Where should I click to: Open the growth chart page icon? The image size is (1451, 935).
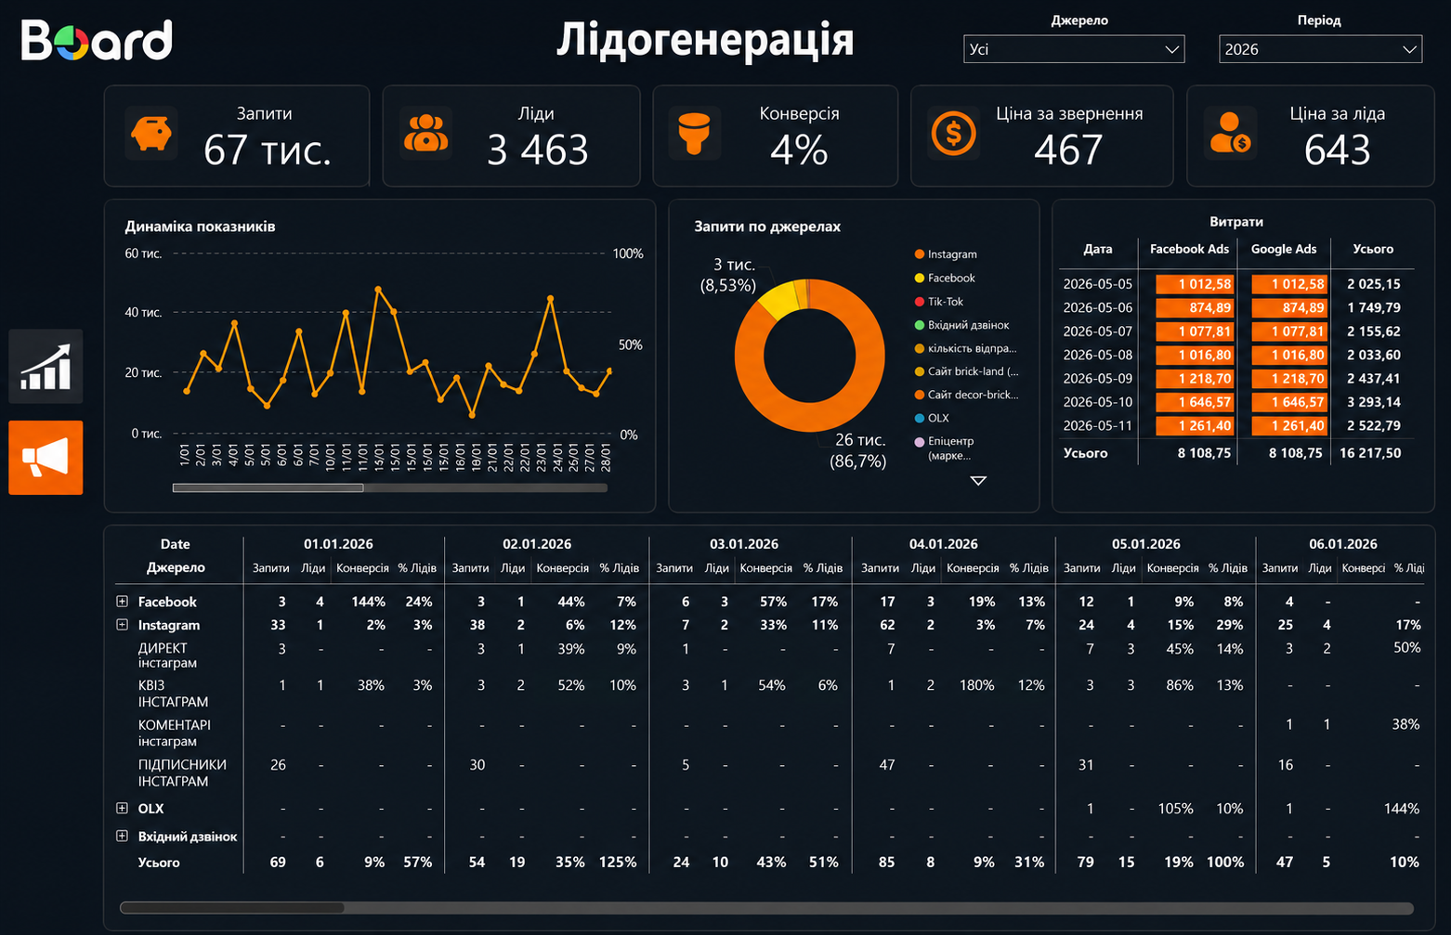(x=46, y=366)
